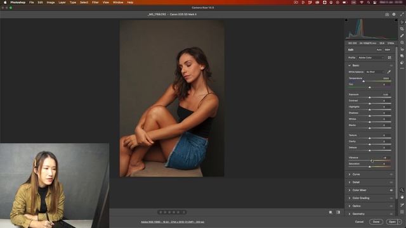The width and height of the screenshot is (406, 228).
Task: Toggle Optics panel visibility eye
Action: click(391, 206)
